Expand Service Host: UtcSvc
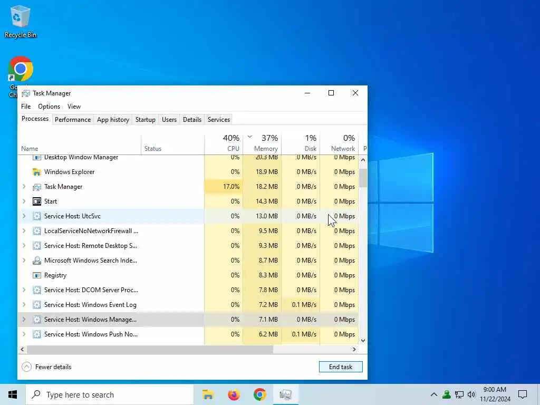The height and width of the screenshot is (405, 540). [x=24, y=216]
